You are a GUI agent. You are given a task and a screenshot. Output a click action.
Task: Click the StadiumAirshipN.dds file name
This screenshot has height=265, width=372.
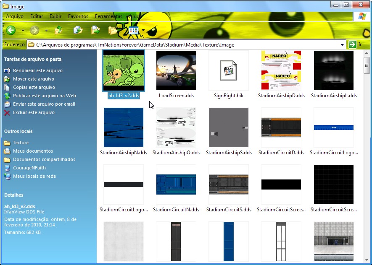tap(123, 153)
